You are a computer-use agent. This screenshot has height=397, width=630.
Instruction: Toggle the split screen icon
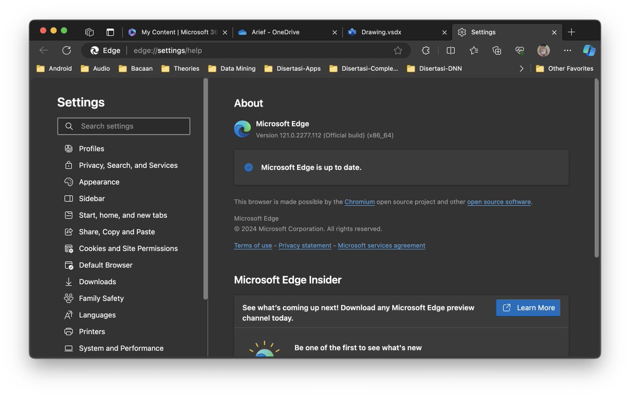pyautogui.click(x=450, y=50)
